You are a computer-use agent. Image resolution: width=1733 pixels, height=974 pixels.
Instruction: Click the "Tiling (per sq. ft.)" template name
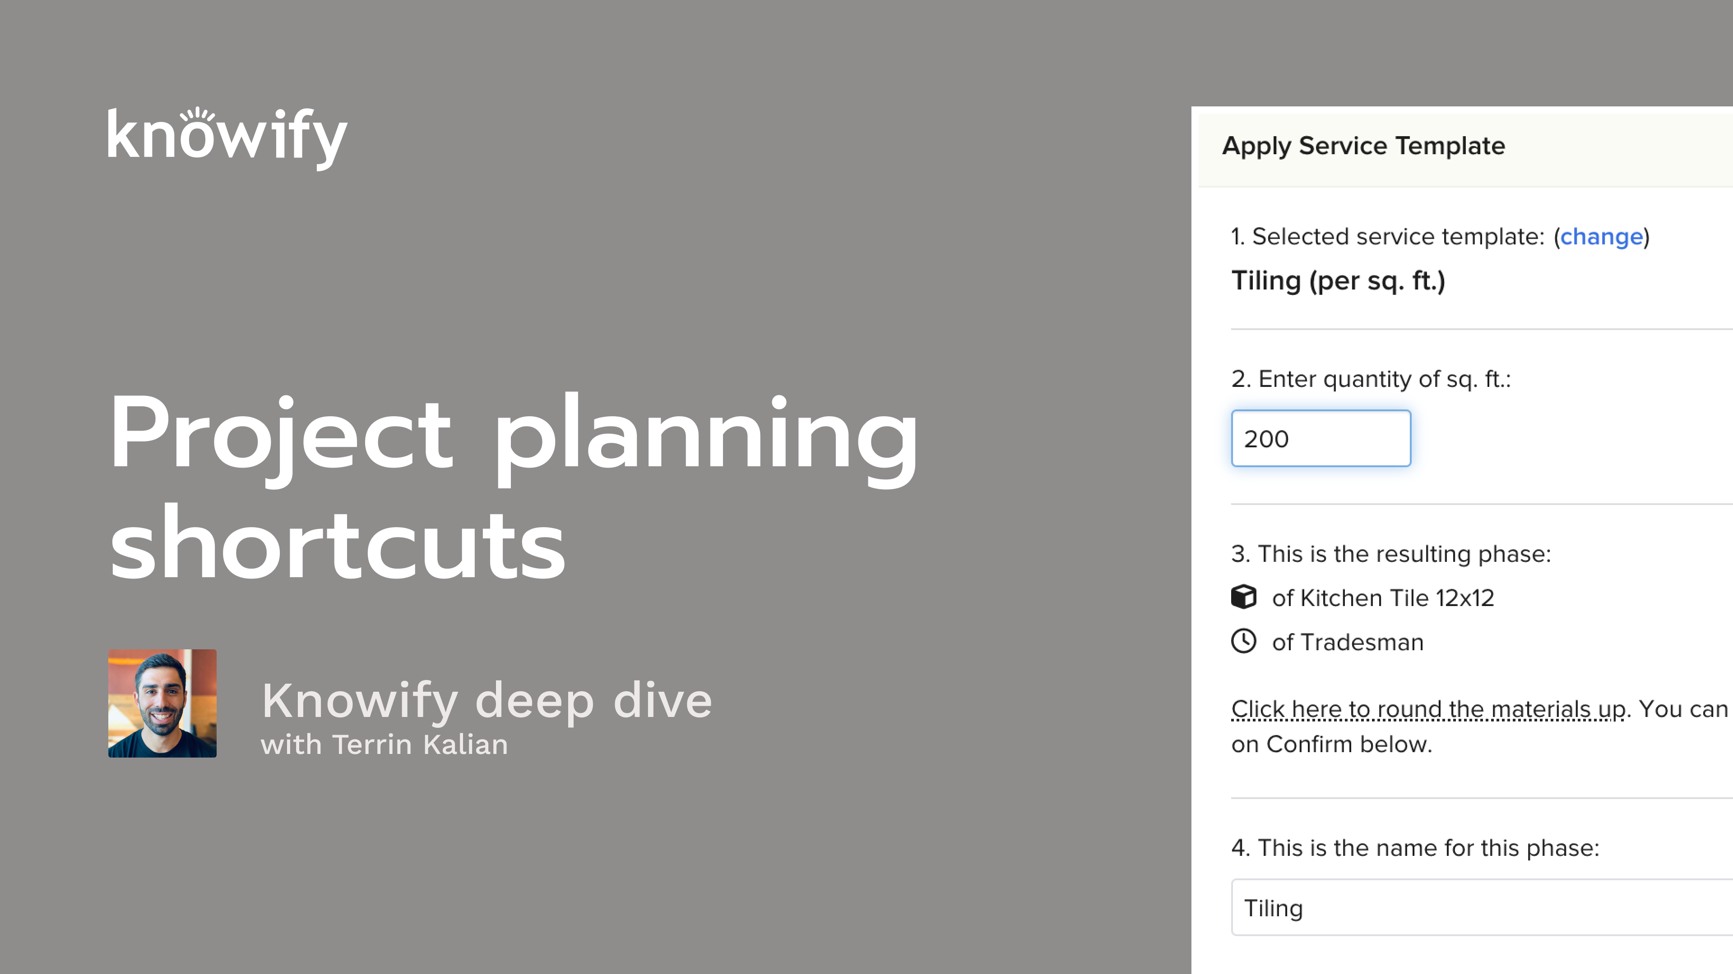(1337, 281)
